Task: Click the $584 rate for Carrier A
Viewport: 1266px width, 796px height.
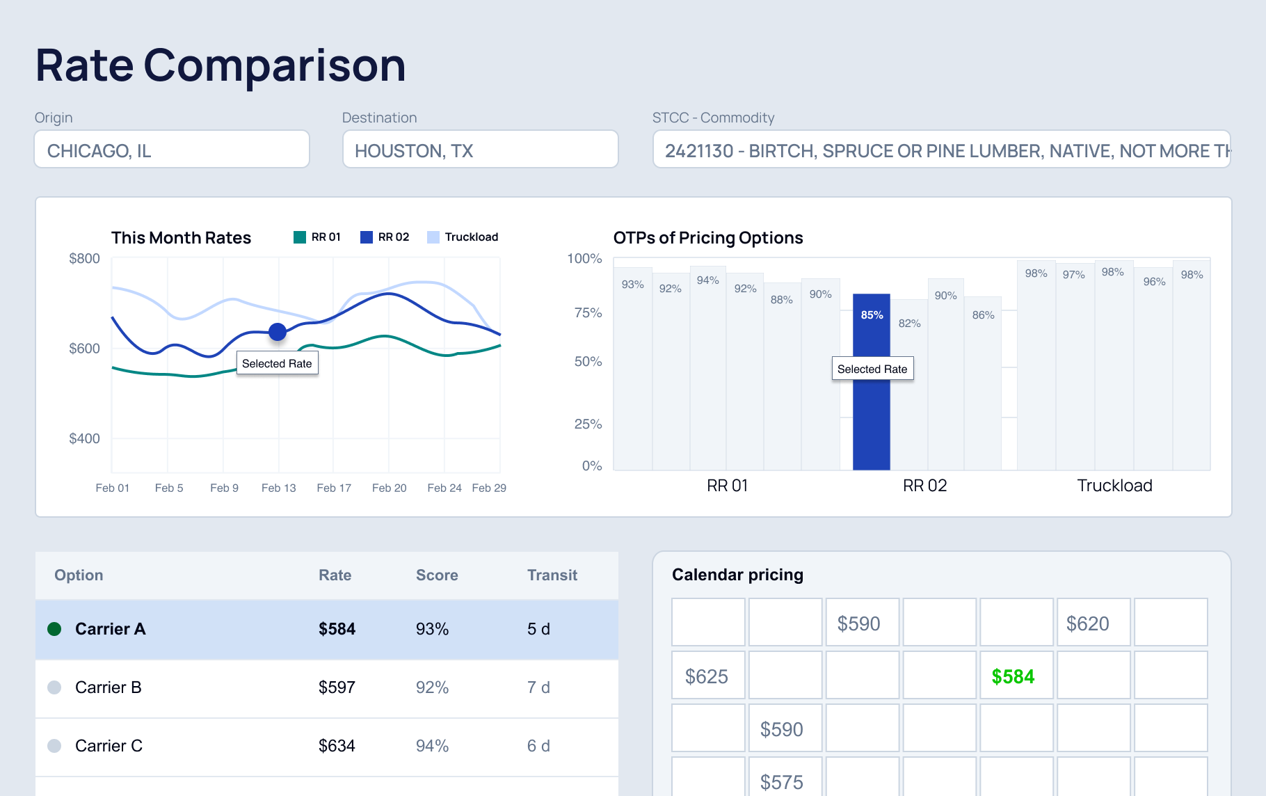Action: coord(337,629)
